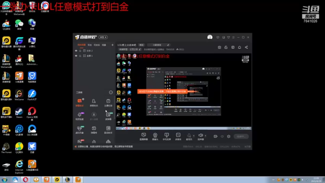
Task: Open the 弹幕助手 tool in toolbox
Action: [79, 102]
